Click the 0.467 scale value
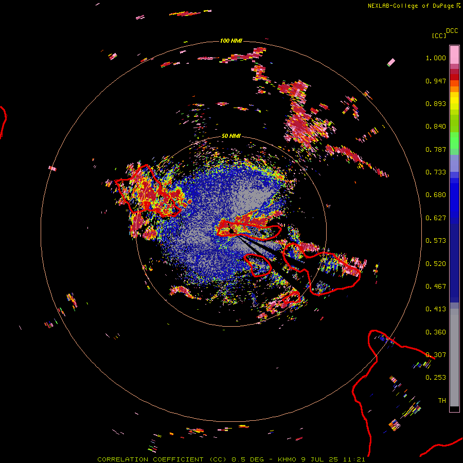The width and height of the screenshot is (463, 463). point(436,287)
